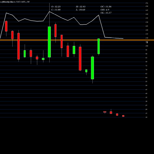Click the 'NSE SAIFL_SM' chart title text
This screenshot has width=154, height=154.
(23, 2)
